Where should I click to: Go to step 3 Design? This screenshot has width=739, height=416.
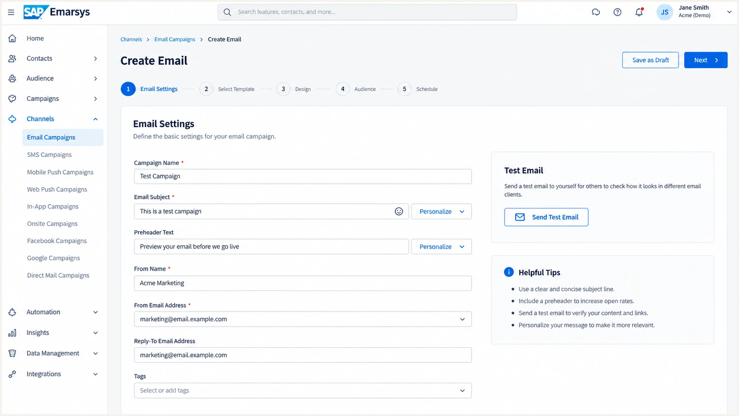pos(294,89)
